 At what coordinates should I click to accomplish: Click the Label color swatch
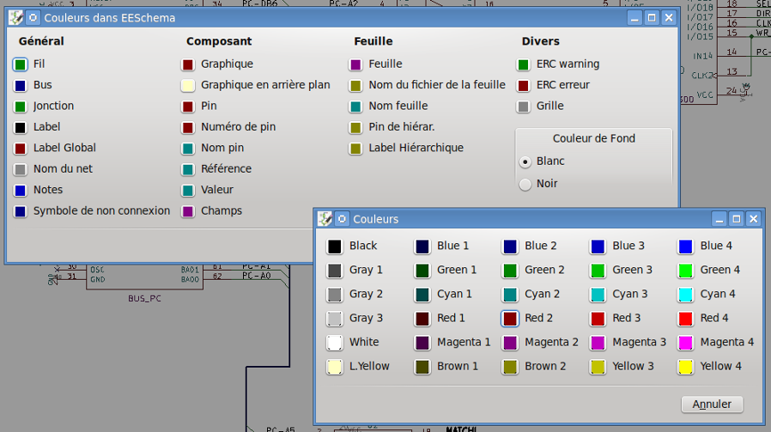coord(20,128)
